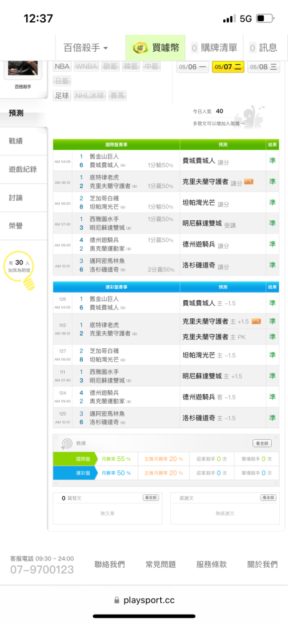Screen dimensions: 288x624
Task: Open 訊息 messages tab
Action: pos(264,48)
